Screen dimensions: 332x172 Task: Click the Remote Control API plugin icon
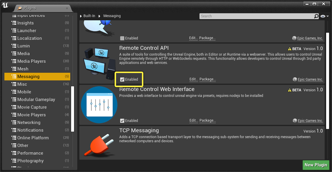tap(99, 63)
